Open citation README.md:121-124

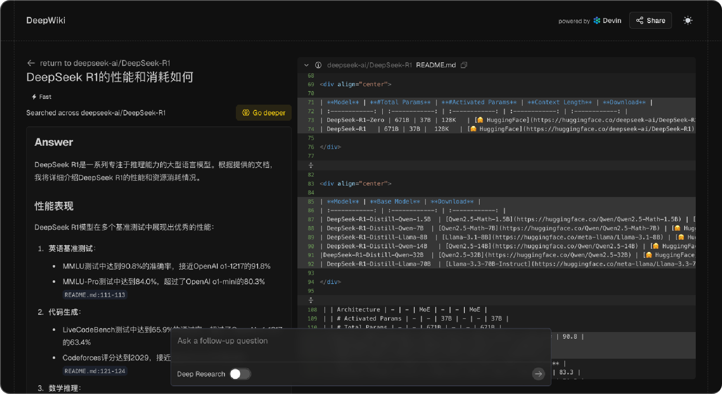click(95, 371)
